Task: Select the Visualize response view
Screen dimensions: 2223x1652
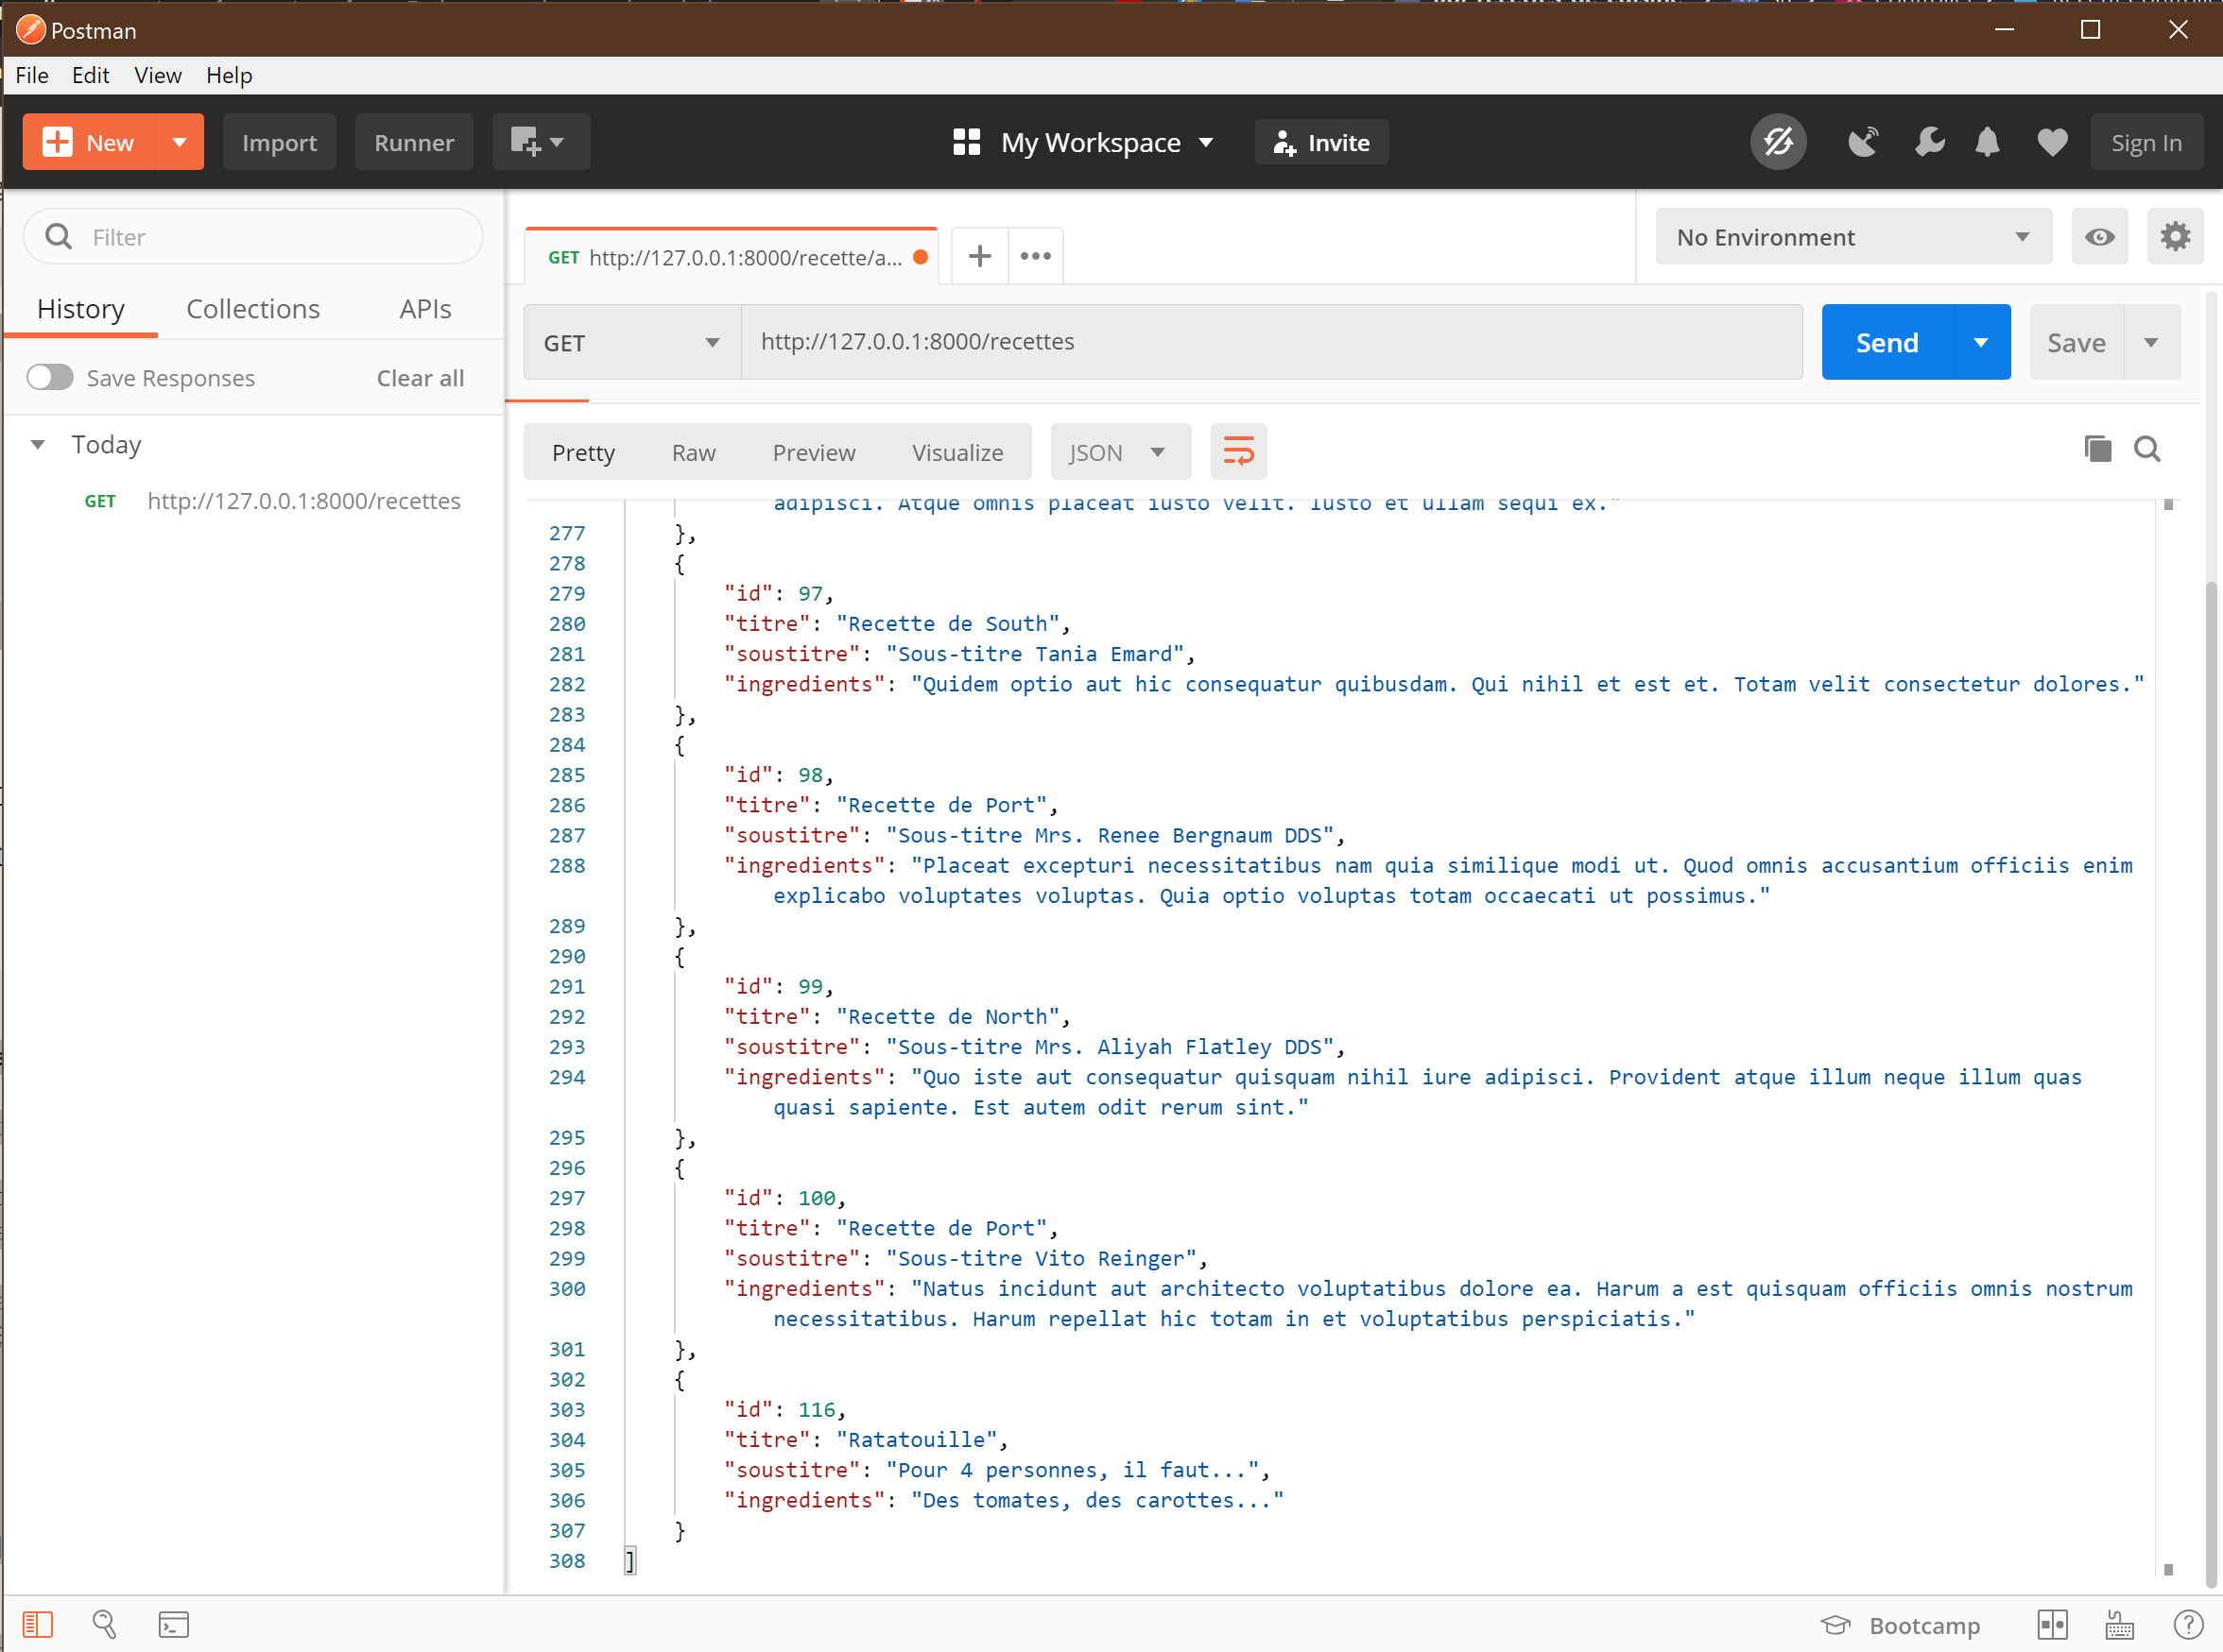Action: pyautogui.click(x=957, y=452)
